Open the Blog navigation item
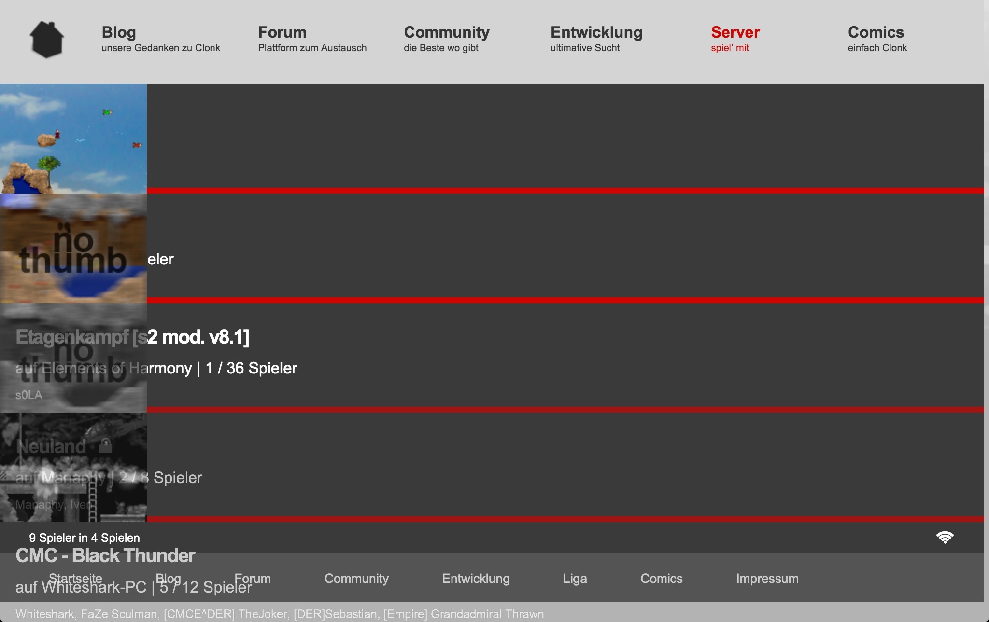Viewport: 989px width, 622px height. [x=119, y=32]
